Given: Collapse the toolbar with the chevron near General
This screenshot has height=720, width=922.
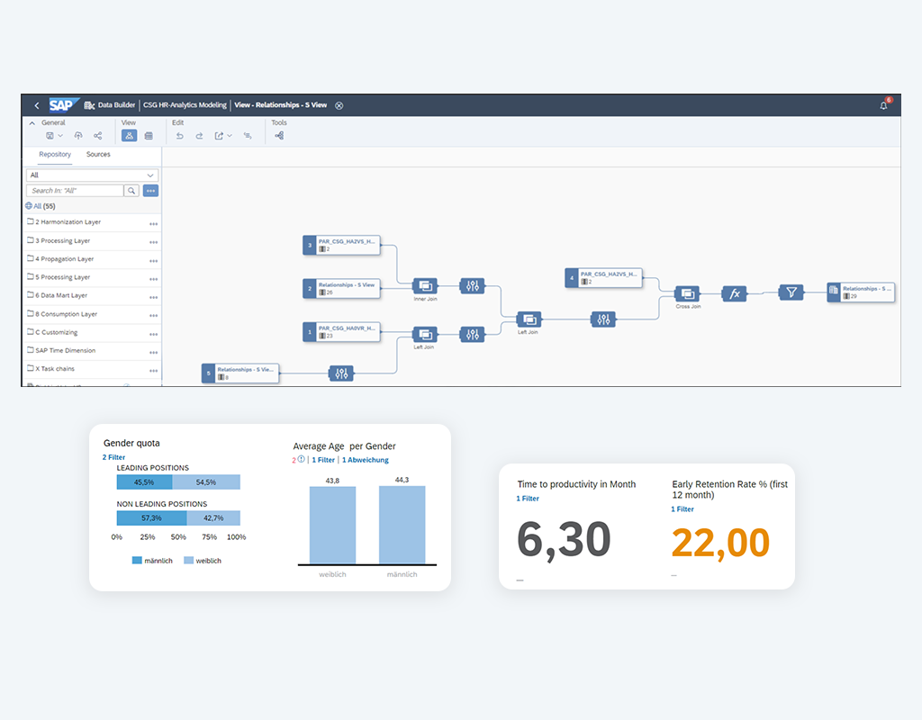Looking at the screenshot, I should [31, 122].
